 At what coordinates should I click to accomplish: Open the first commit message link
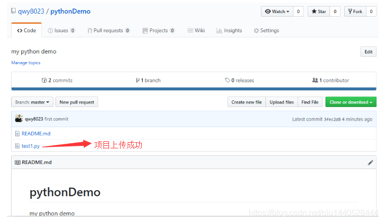coord(57,119)
